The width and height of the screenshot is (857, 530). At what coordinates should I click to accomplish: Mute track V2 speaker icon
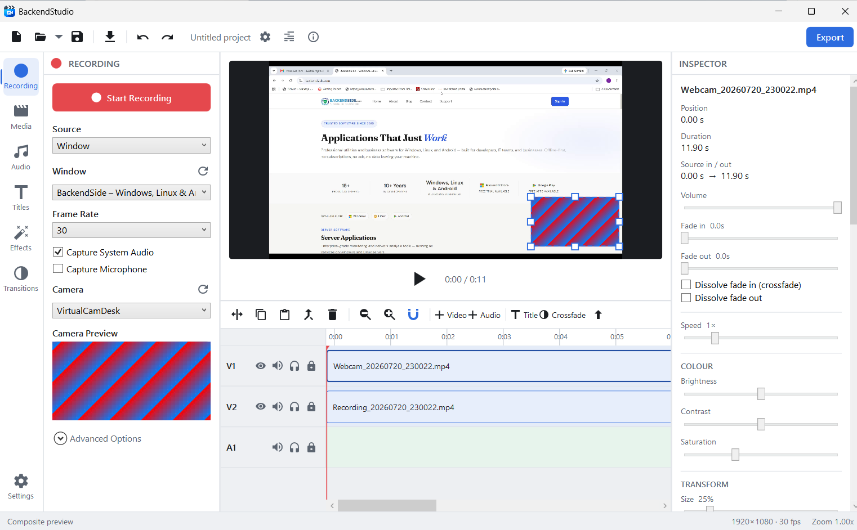tap(278, 406)
